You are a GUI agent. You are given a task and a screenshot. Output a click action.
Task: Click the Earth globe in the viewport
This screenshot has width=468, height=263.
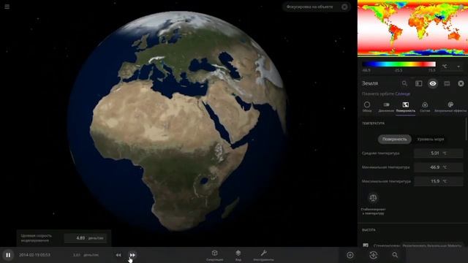click(177, 121)
